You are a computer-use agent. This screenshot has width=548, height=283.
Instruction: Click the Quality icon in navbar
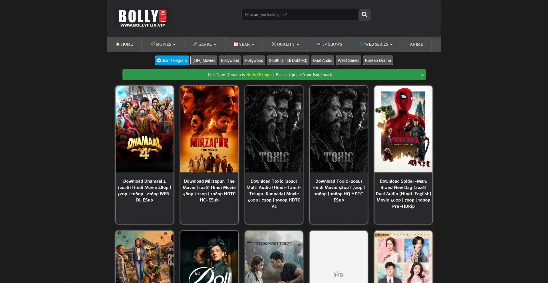(274, 44)
